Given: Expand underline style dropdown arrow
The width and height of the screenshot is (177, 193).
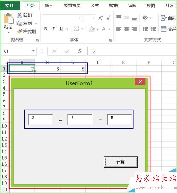Looking at the screenshot, I should click(67, 29).
